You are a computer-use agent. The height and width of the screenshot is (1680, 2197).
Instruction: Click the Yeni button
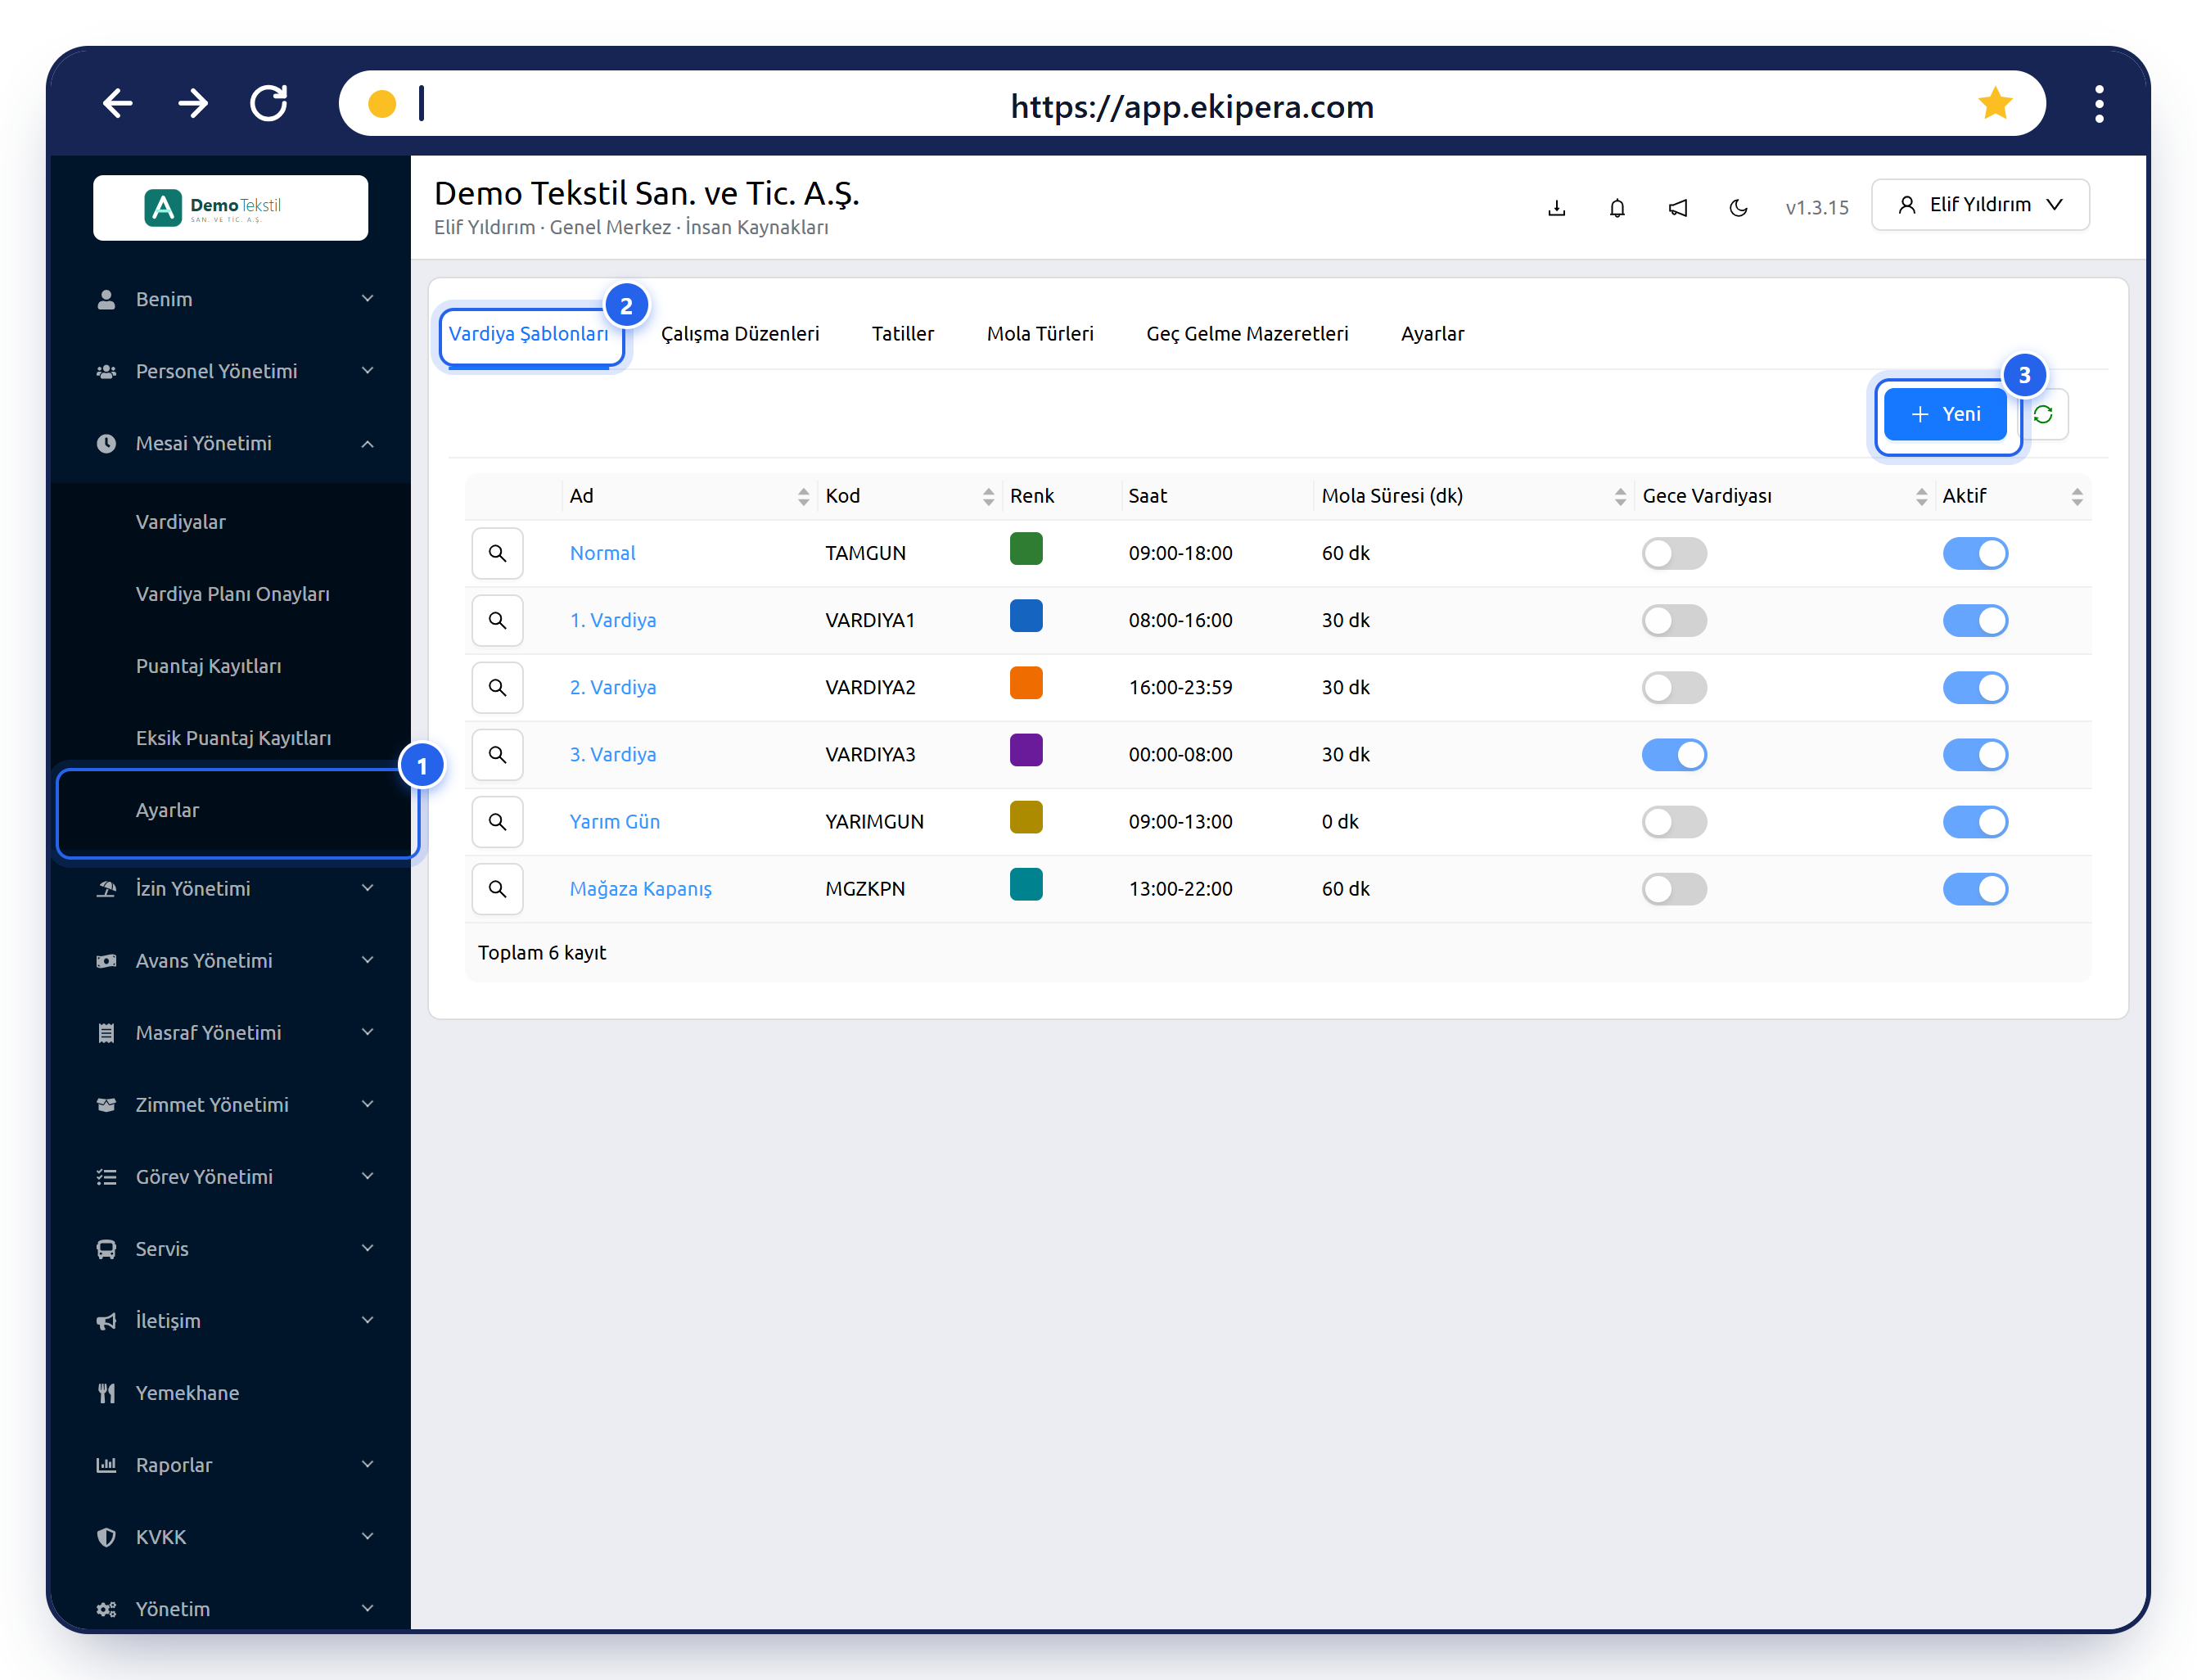tap(1945, 414)
